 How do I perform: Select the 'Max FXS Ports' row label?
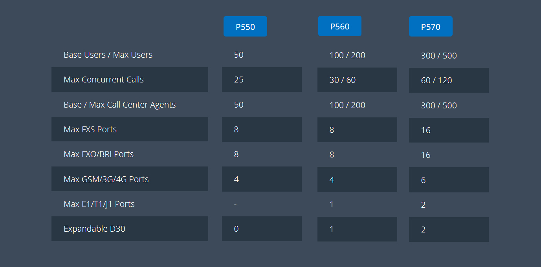(90, 130)
